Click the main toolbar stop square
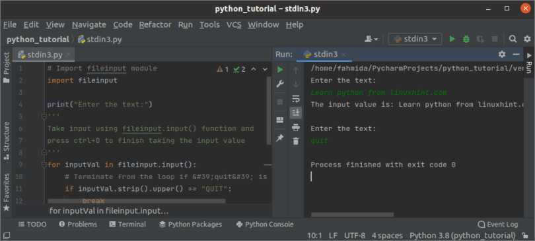This screenshot has height=241, width=535. (495, 39)
